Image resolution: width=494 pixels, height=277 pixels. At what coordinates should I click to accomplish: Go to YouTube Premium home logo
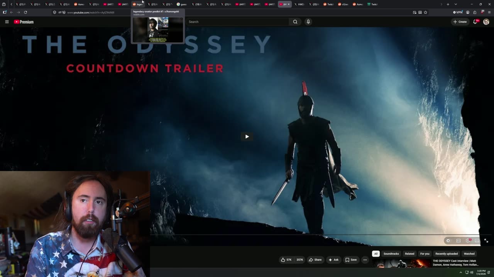[x=24, y=22]
